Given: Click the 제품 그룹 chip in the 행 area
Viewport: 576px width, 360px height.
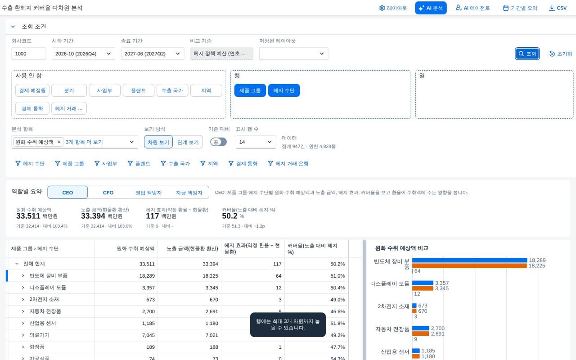Looking at the screenshot, I should tap(250, 90).
